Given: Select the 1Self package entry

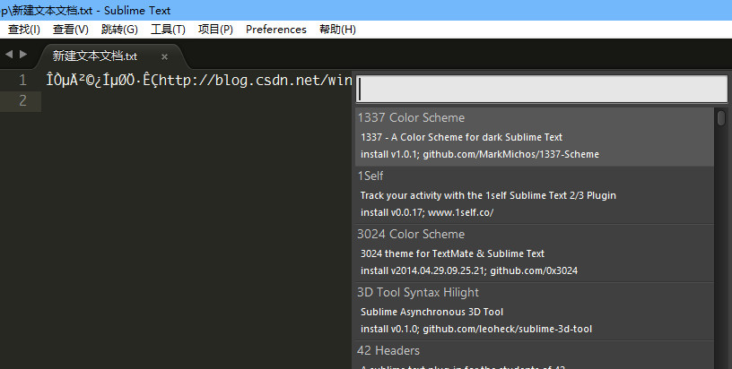Looking at the screenshot, I should click(x=535, y=194).
